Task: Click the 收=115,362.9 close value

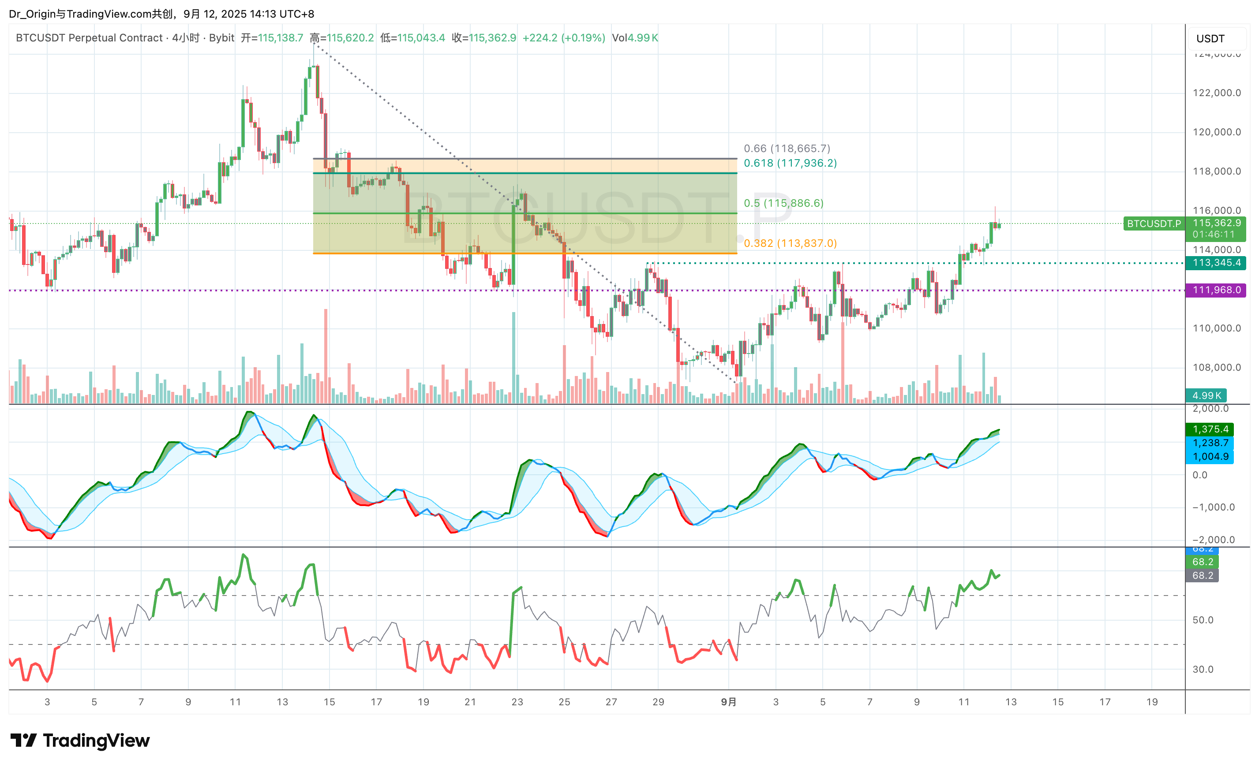Action: 484,38
